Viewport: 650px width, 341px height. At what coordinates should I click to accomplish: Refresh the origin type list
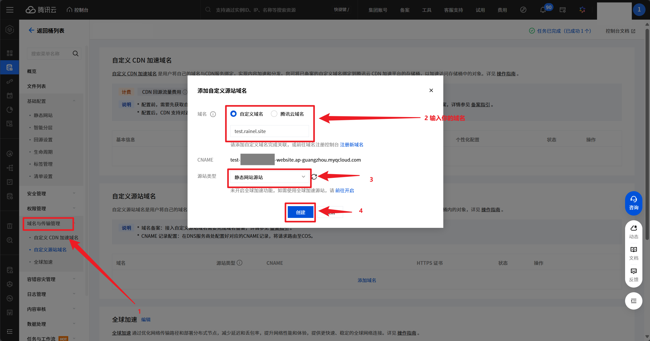coord(314,177)
